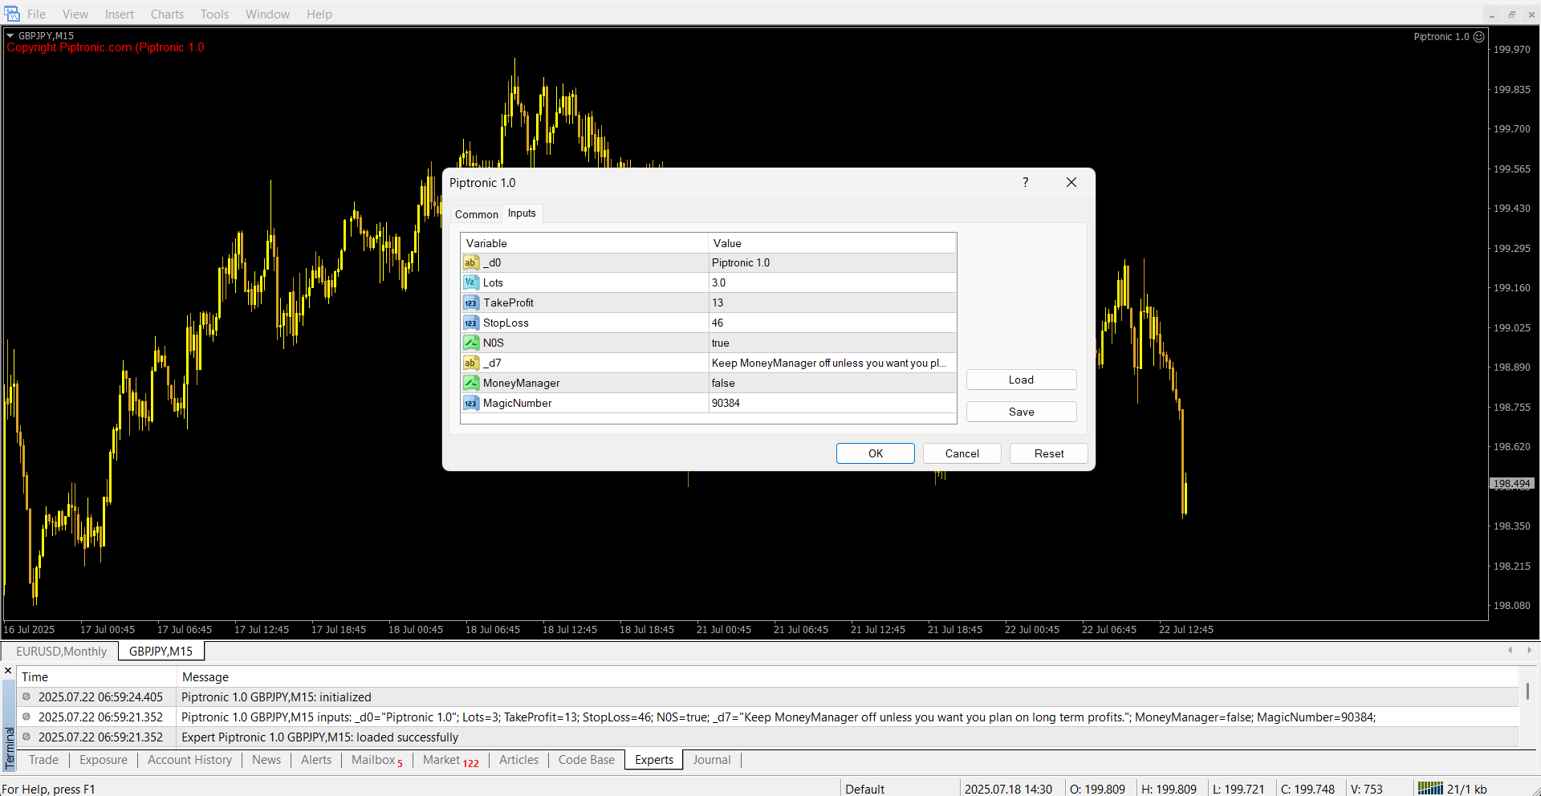
Task: Click the Time column header in Terminal
Action: coord(96,677)
